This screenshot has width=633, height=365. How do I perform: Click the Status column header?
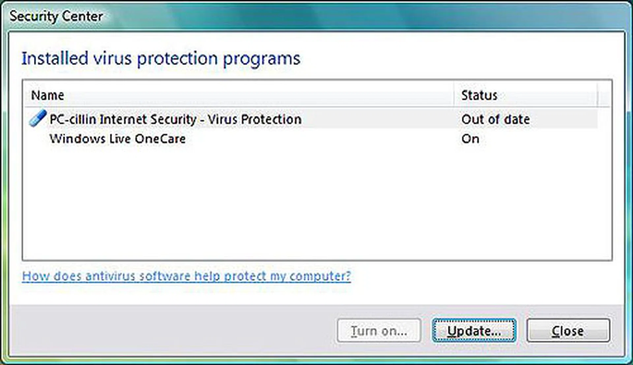[x=480, y=95]
